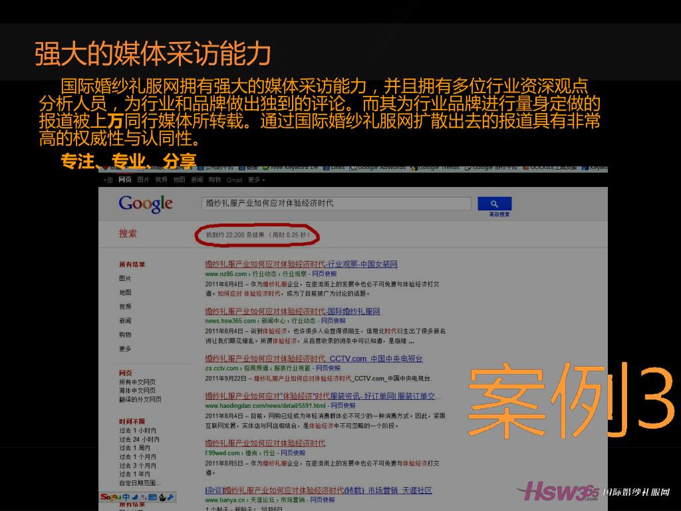Open Google AdWords bookmark
Viewport: 681px width, 511px height.
[378, 167]
